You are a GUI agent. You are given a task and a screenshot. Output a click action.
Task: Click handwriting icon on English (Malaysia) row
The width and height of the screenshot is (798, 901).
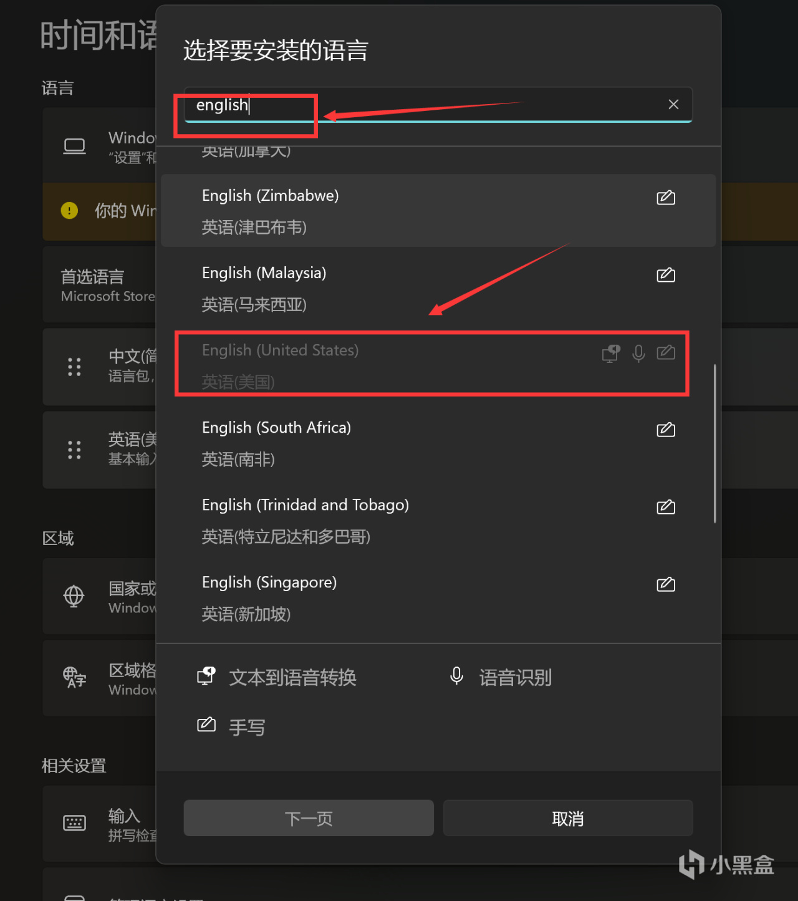click(666, 275)
